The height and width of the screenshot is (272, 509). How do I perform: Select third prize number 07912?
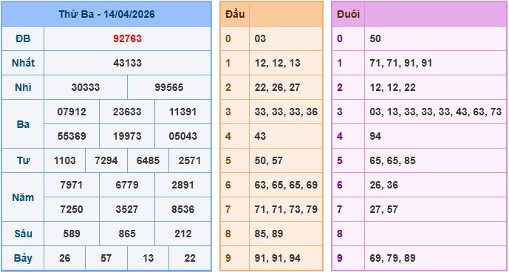(72, 112)
